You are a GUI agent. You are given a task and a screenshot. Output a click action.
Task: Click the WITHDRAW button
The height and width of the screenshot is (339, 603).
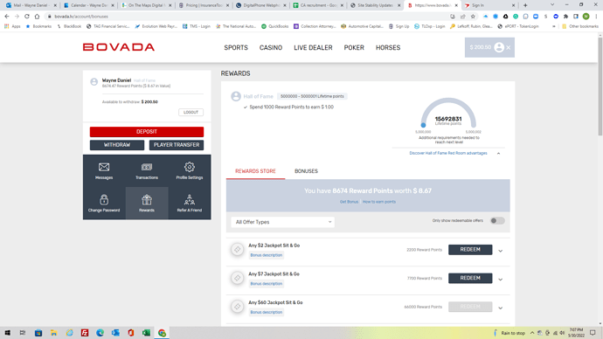[x=117, y=145]
